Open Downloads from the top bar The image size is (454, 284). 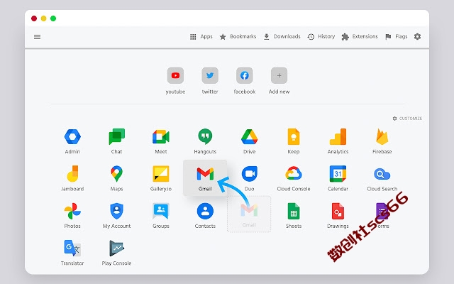pos(282,36)
